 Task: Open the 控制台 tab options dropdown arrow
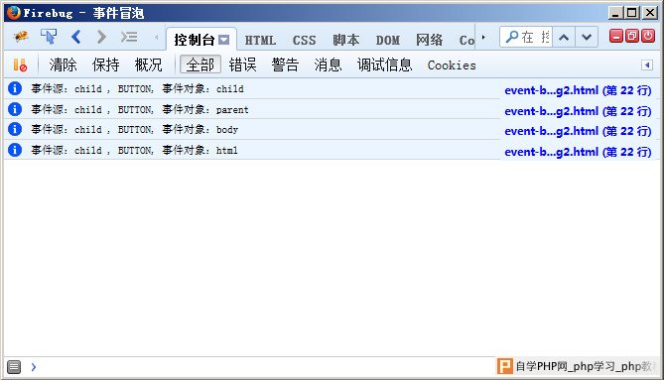point(224,40)
